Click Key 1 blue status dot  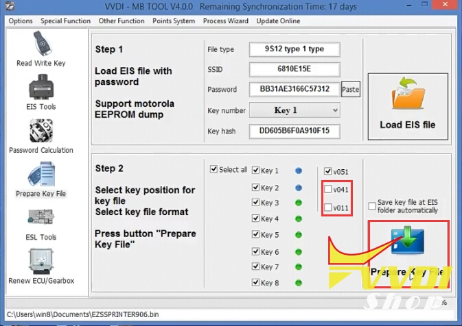tap(299, 171)
